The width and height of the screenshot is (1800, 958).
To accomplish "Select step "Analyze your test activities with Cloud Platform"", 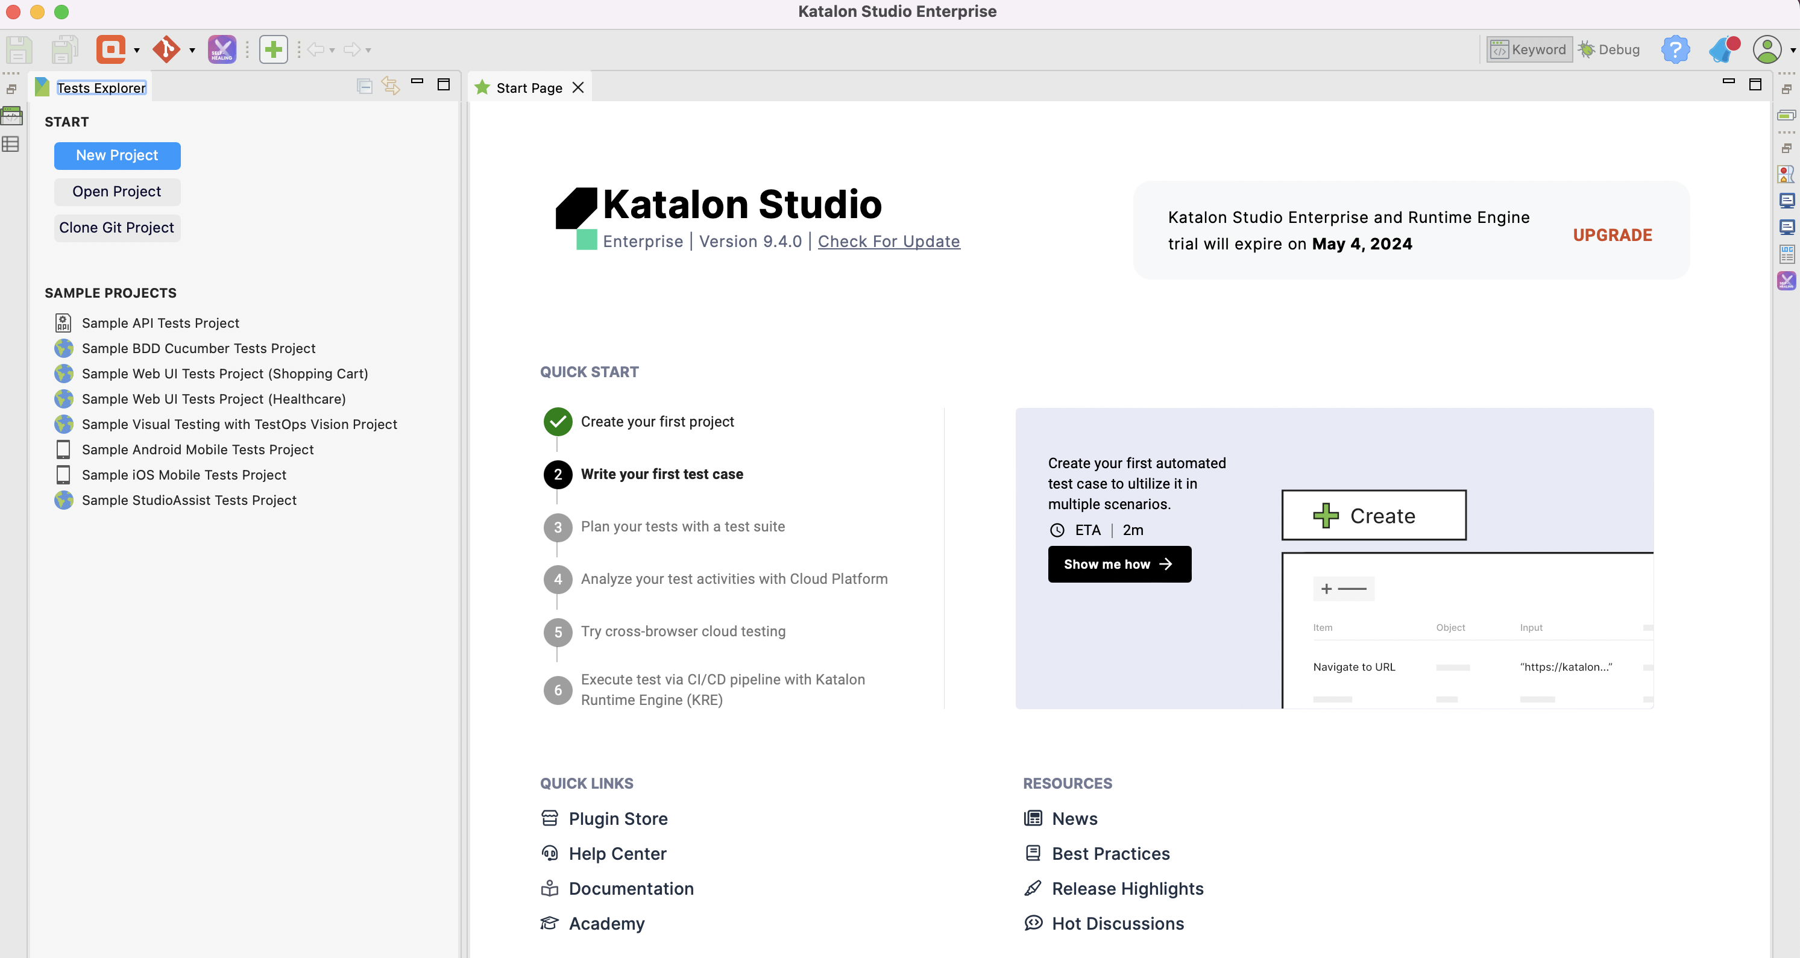I will point(716,579).
